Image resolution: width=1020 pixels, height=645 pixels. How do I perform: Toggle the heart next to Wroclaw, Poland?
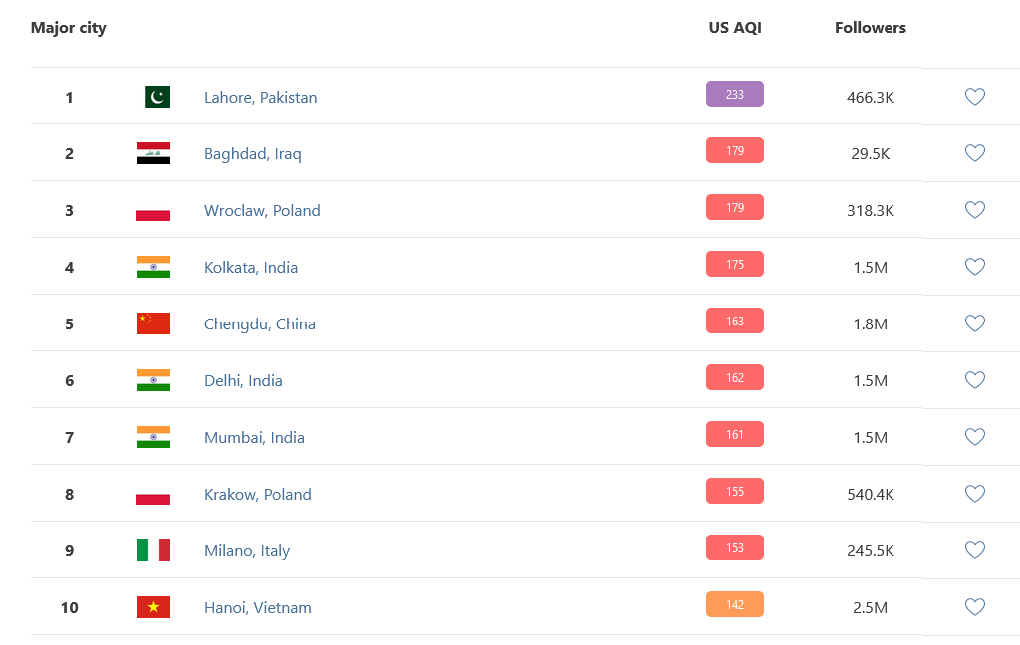coord(974,209)
